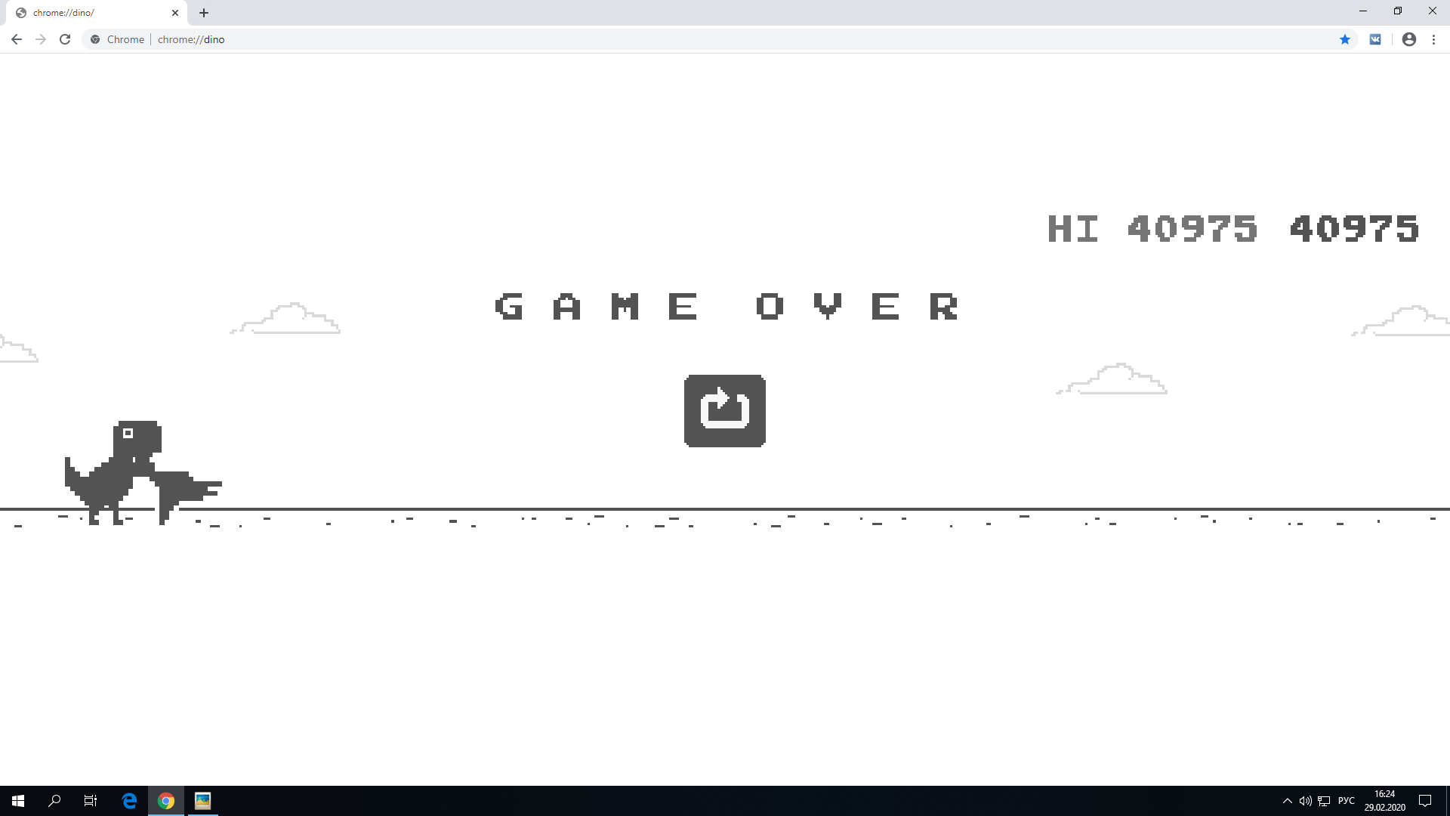The image size is (1450, 816).
Task: Click the forward navigation arrow button
Action: [x=40, y=39]
